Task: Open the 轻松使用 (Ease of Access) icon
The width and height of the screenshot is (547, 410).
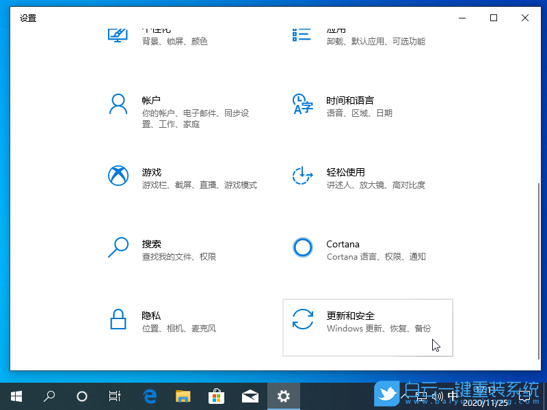Action: coord(302,176)
